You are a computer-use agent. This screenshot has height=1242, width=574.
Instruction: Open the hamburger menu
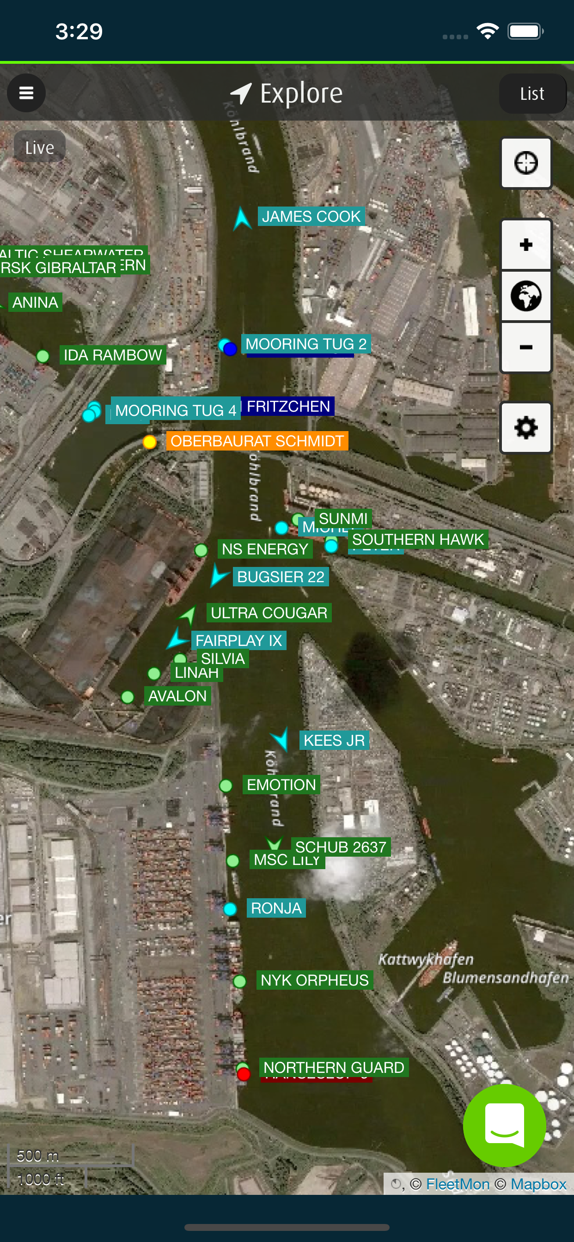click(x=26, y=92)
